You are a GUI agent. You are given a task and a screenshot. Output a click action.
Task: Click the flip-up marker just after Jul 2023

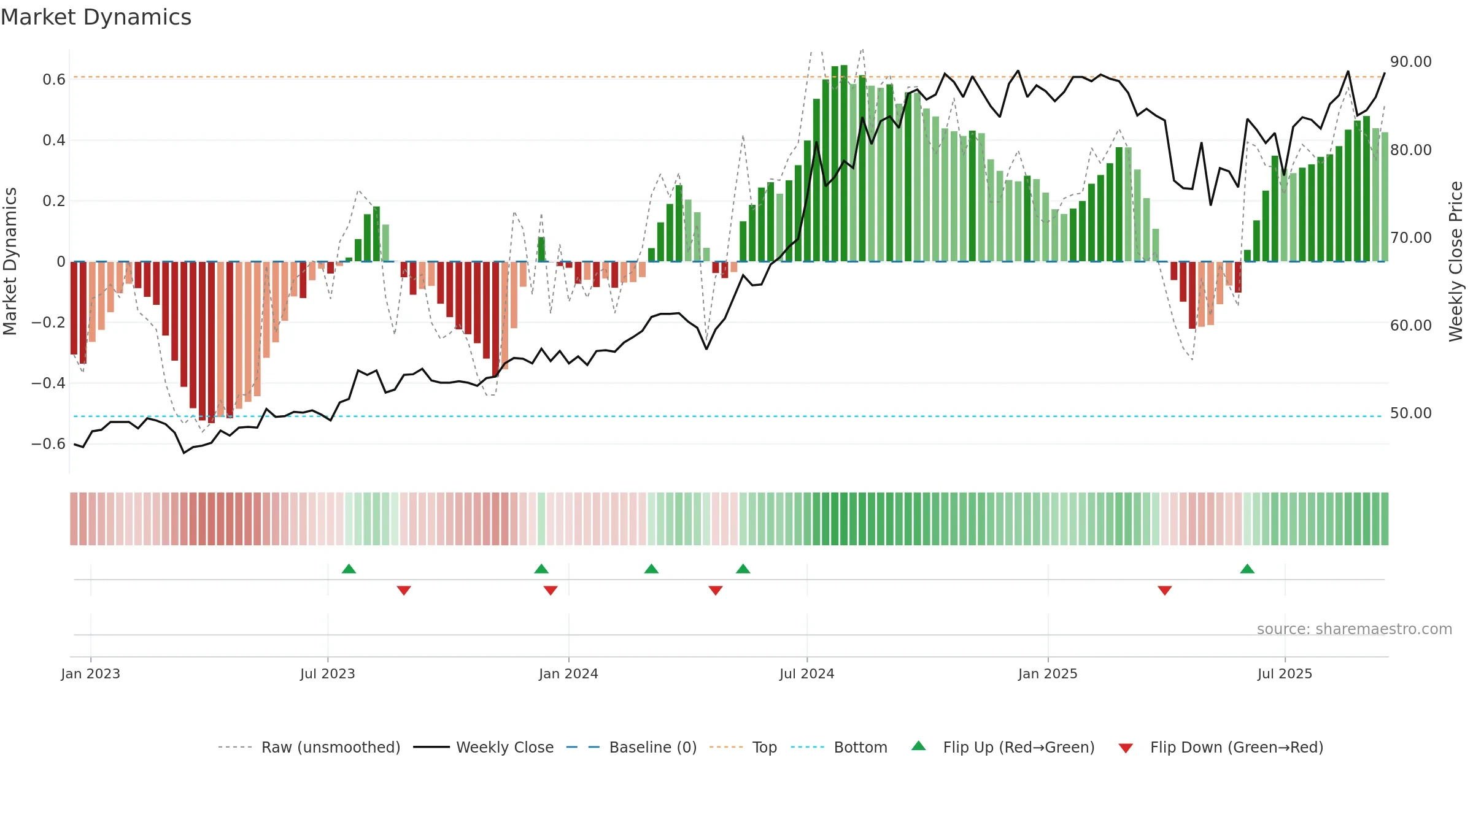coord(349,569)
